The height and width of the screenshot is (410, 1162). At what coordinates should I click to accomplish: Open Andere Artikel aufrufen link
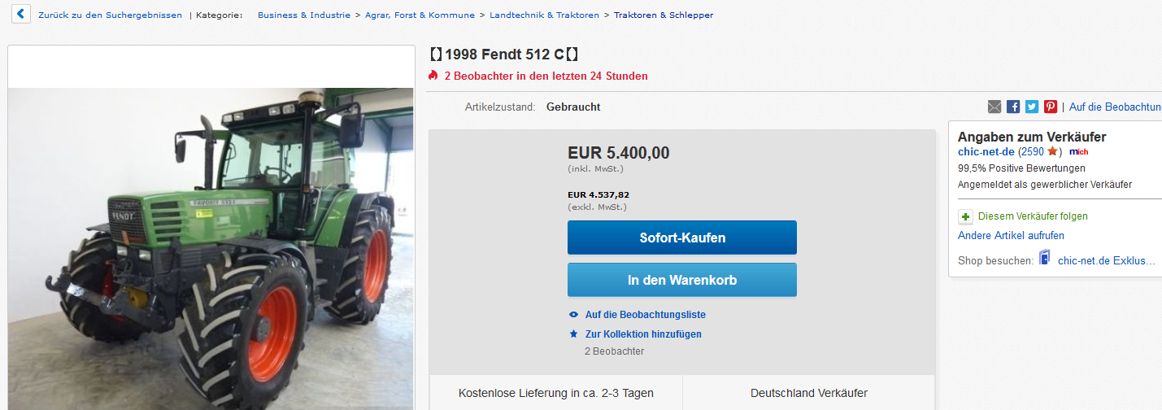click(1011, 236)
